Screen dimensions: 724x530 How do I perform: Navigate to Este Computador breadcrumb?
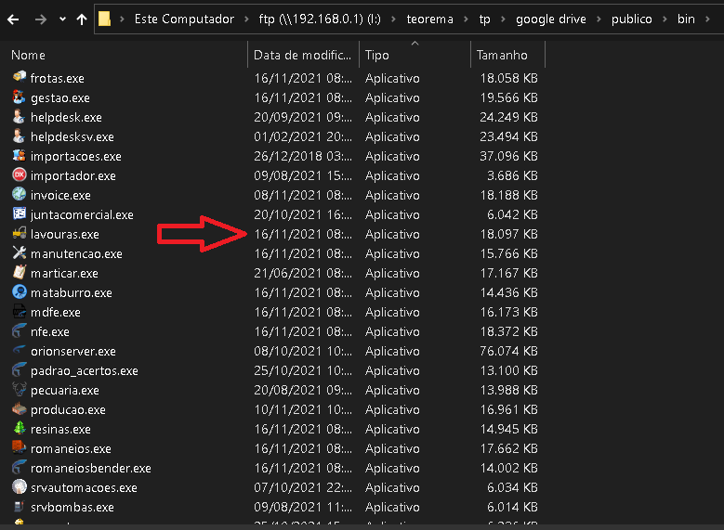click(x=184, y=19)
